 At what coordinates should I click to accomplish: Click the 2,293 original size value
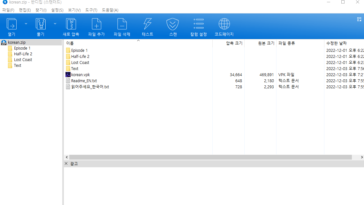pyautogui.click(x=269, y=87)
